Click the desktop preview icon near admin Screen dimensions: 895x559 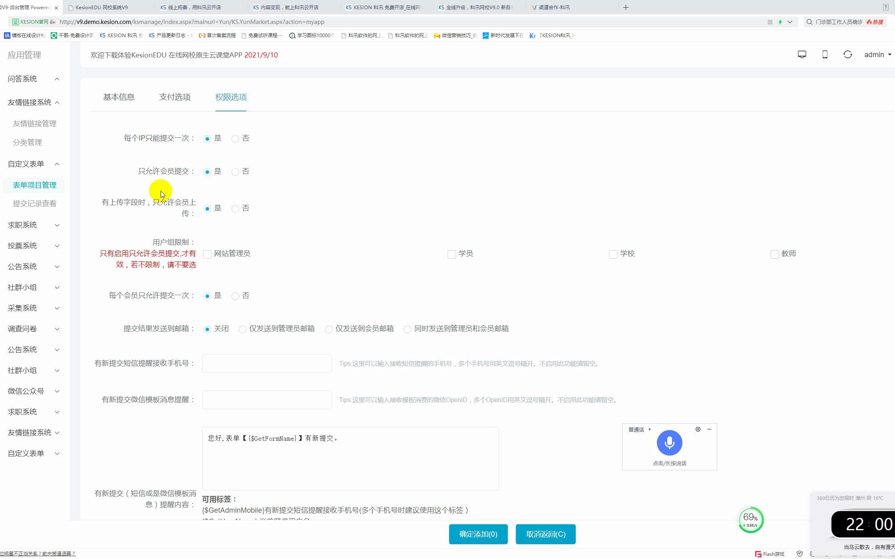pyautogui.click(x=802, y=54)
